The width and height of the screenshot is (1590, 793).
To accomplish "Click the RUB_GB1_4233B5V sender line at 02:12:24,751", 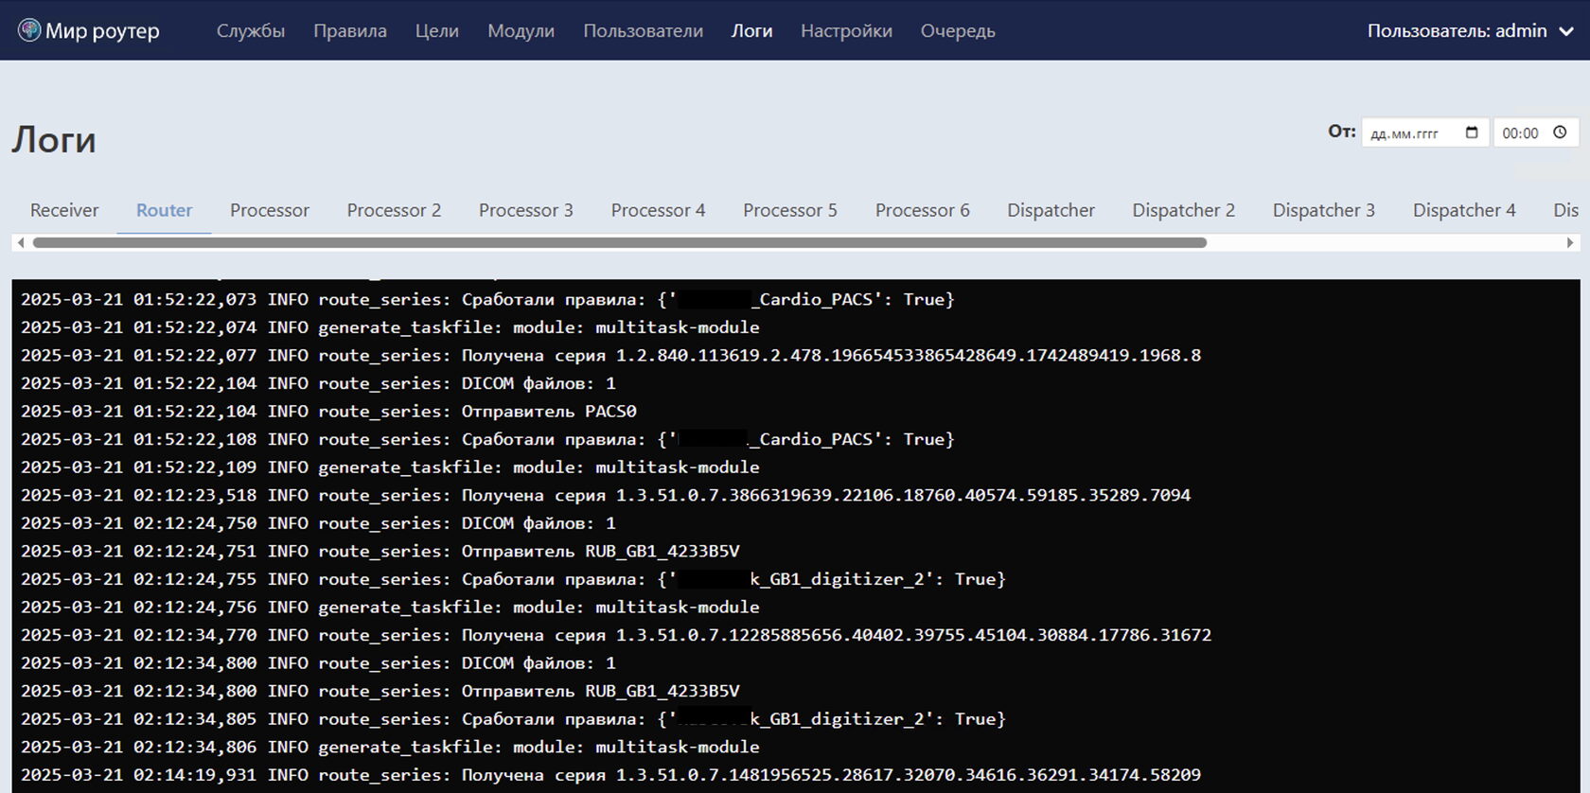I will click(380, 551).
